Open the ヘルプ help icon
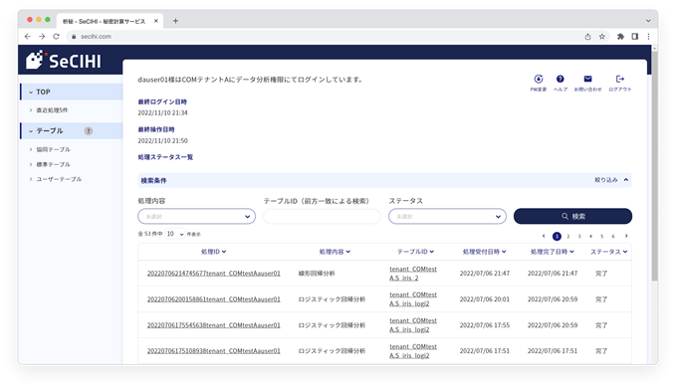This screenshot has height=388, width=675. (561, 80)
